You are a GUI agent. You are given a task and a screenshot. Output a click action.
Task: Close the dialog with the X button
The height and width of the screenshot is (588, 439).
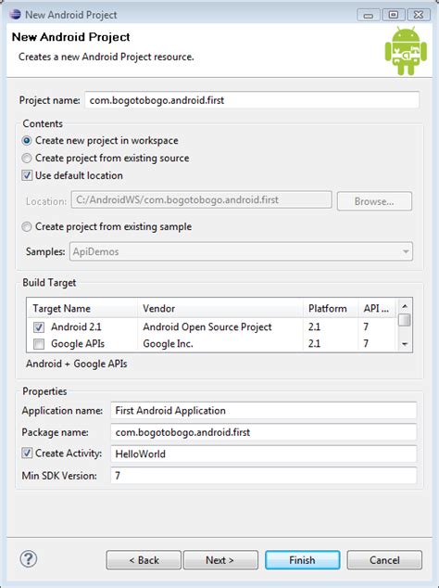[419, 15]
